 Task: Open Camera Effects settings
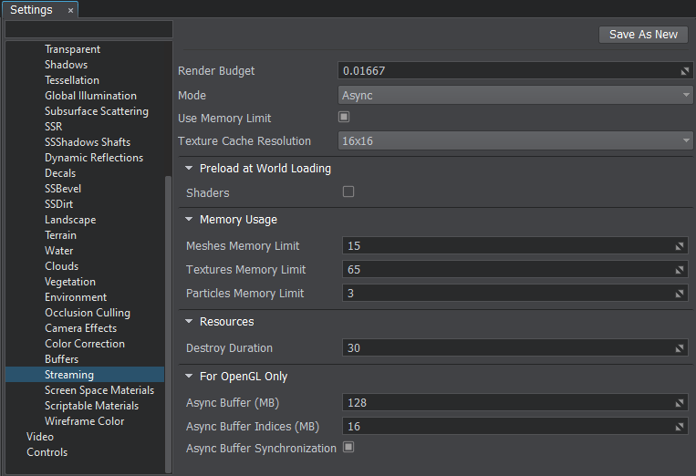[81, 328]
